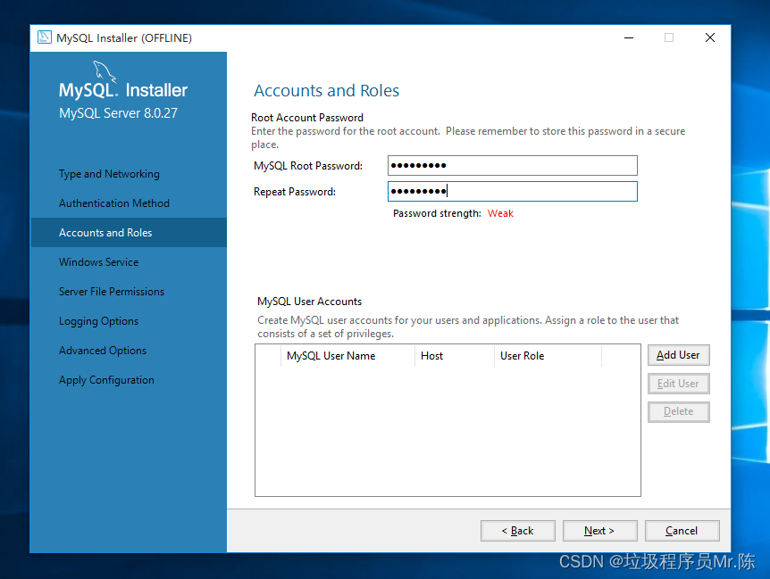Click the MySQL Server 8.0.27 version text
This screenshot has width=770, height=579.
tap(118, 113)
